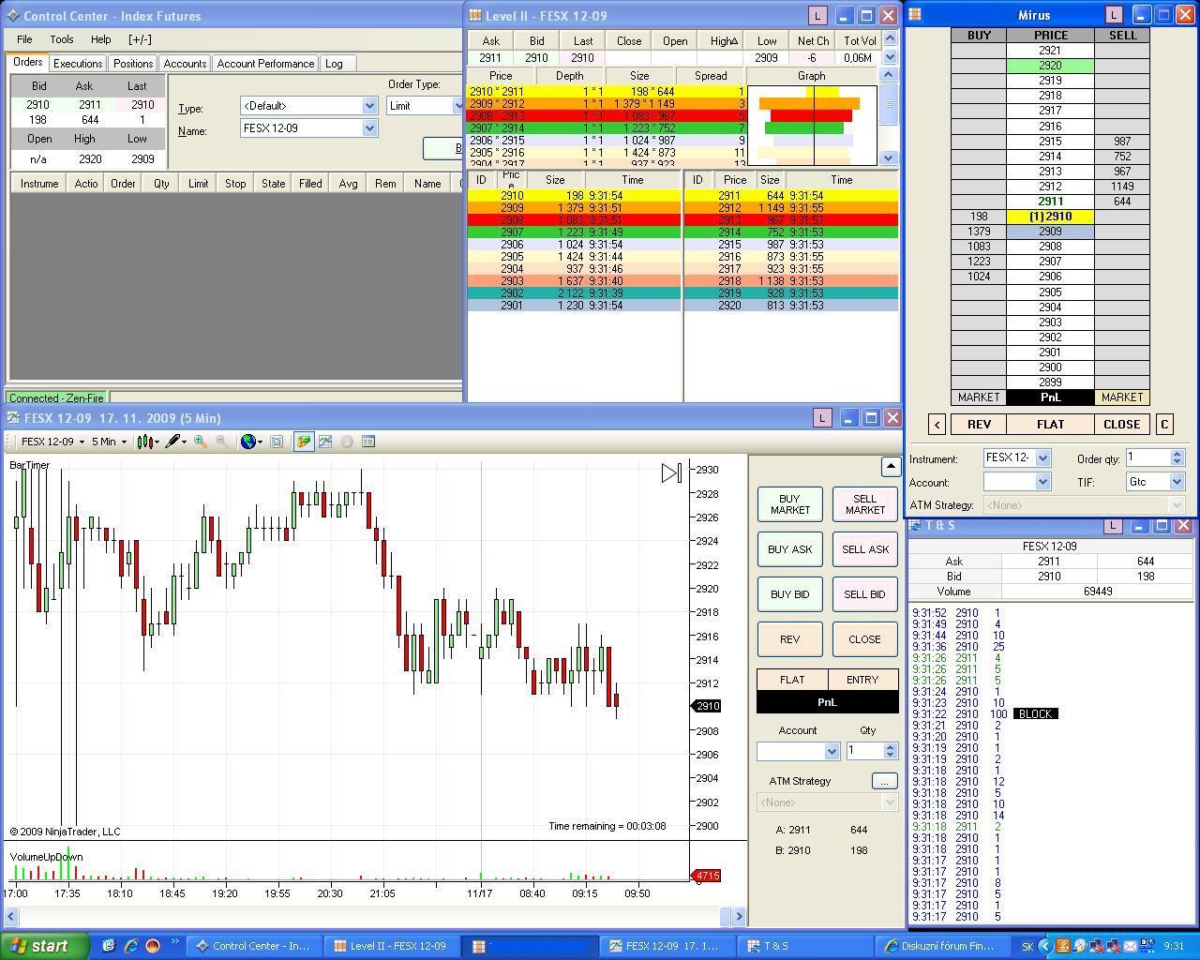This screenshot has height=960, width=1200.
Task: Toggle link button L on T & S window
Action: click(x=1113, y=526)
